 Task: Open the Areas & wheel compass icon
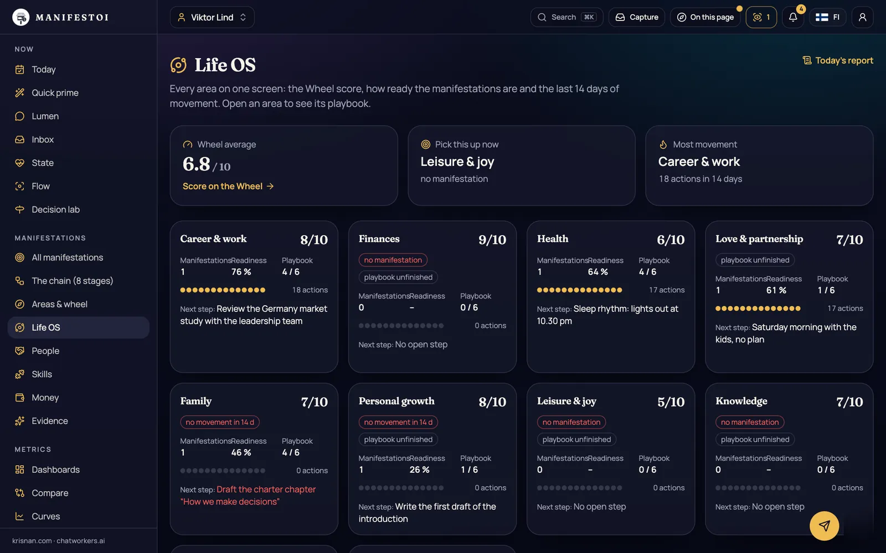(20, 304)
